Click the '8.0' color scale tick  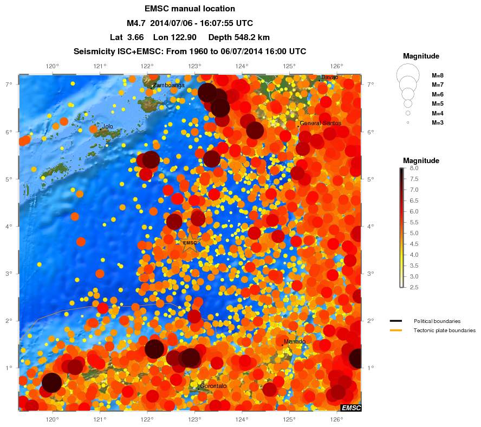coord(414,168)
